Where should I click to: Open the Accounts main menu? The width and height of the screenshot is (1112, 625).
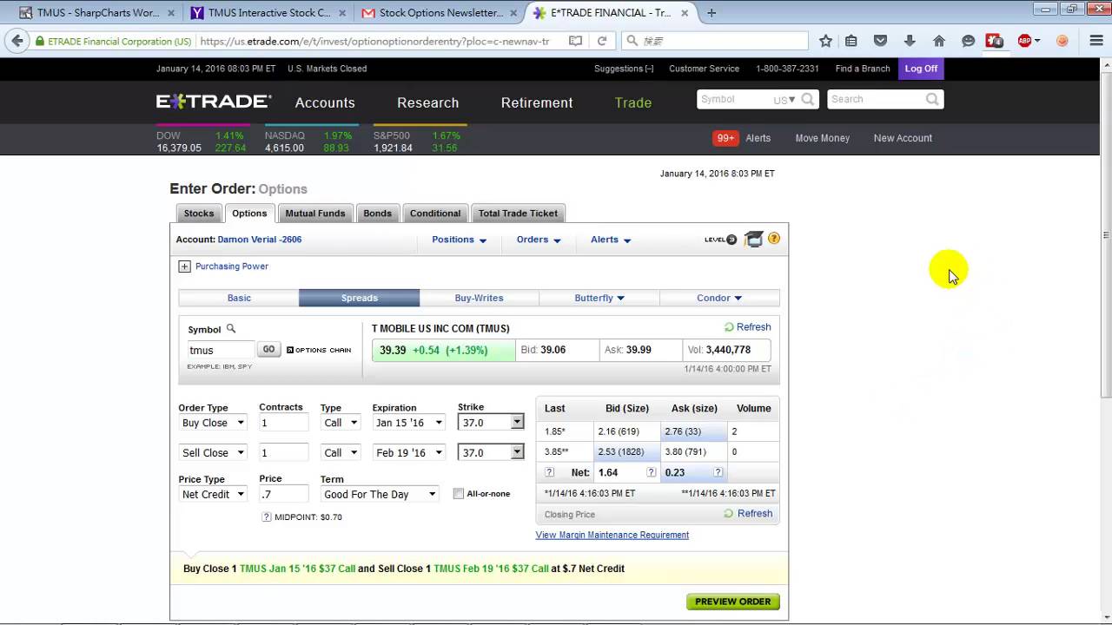pos(325,102)
